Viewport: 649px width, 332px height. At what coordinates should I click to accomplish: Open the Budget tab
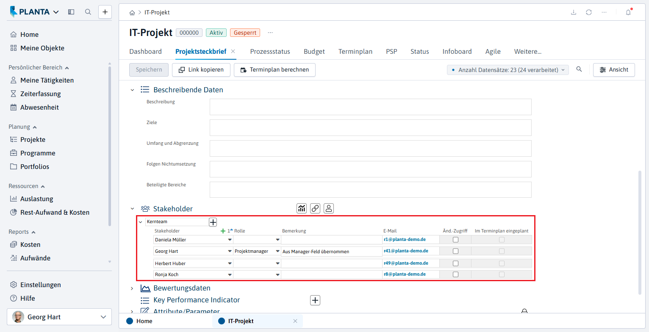pyautogui.click(x=314, y=51)
